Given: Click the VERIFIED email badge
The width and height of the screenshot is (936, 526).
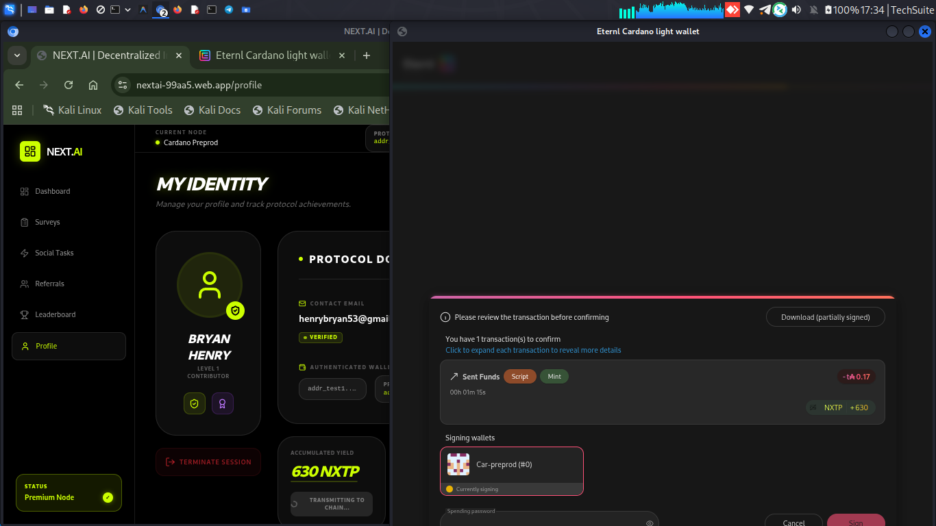Looking at the screenshot, I should (x=321, y=337).
